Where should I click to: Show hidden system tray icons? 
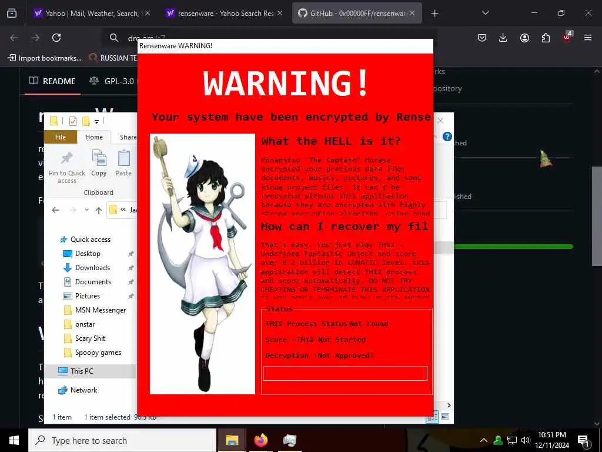[x=484, y=440]
